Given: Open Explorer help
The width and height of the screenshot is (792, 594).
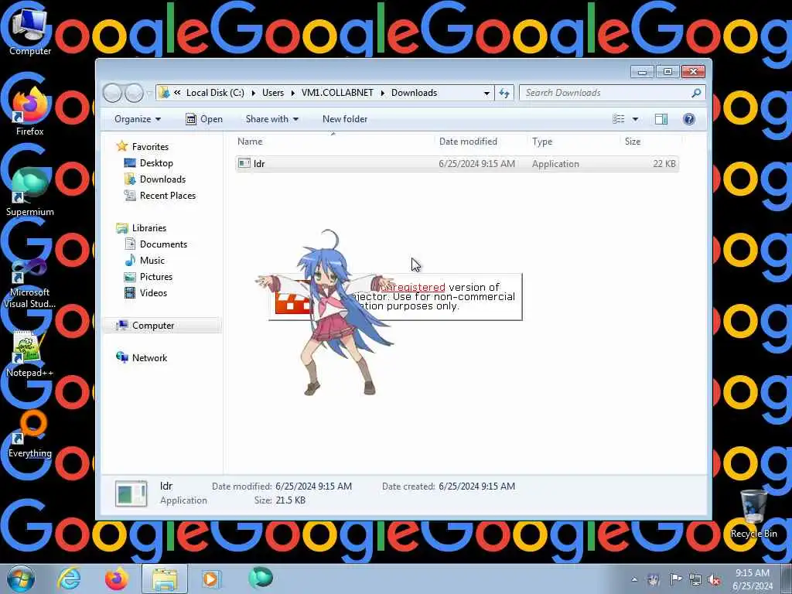Looking at the screenshot, I should click(689, 119).
